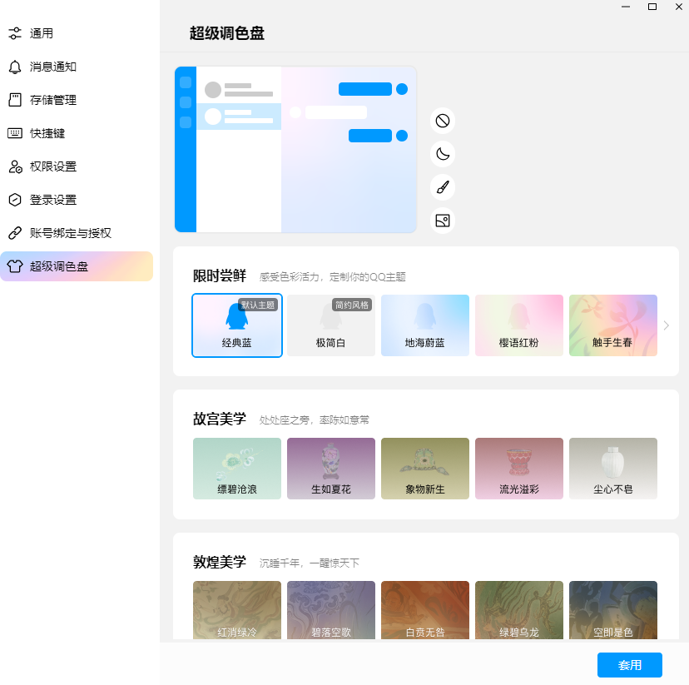Image resolution: width=689 pixels, height=685 pixels.
Task: Click subtitle 感受色彩活力，定制你的QQ主题
Action: point(332,277)
